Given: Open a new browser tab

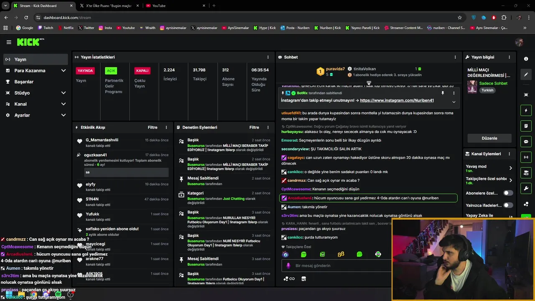Looking at the screenshot, I should point(214,6).
